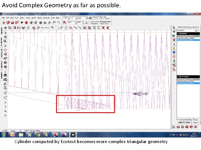Select the Mirror tool in modify toolbar
This screenshot has width=201, height=150.
click(19, 28)
